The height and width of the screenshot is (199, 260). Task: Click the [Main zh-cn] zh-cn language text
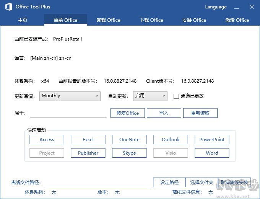pos(51,58)
